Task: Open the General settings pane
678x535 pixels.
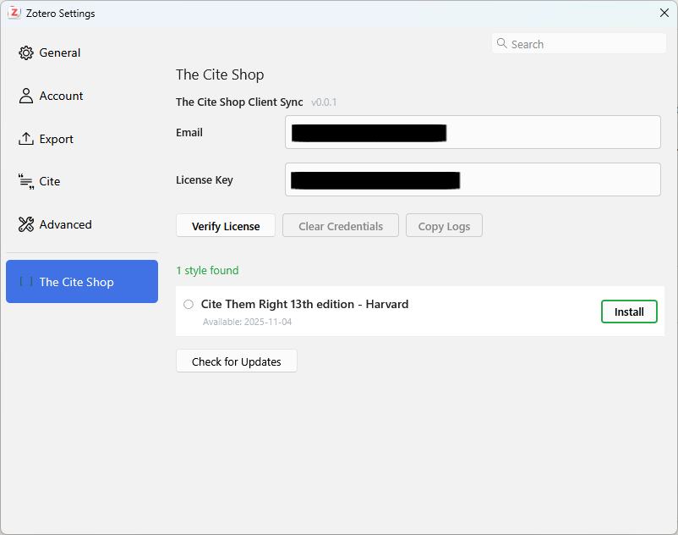Action: [82, 52]
